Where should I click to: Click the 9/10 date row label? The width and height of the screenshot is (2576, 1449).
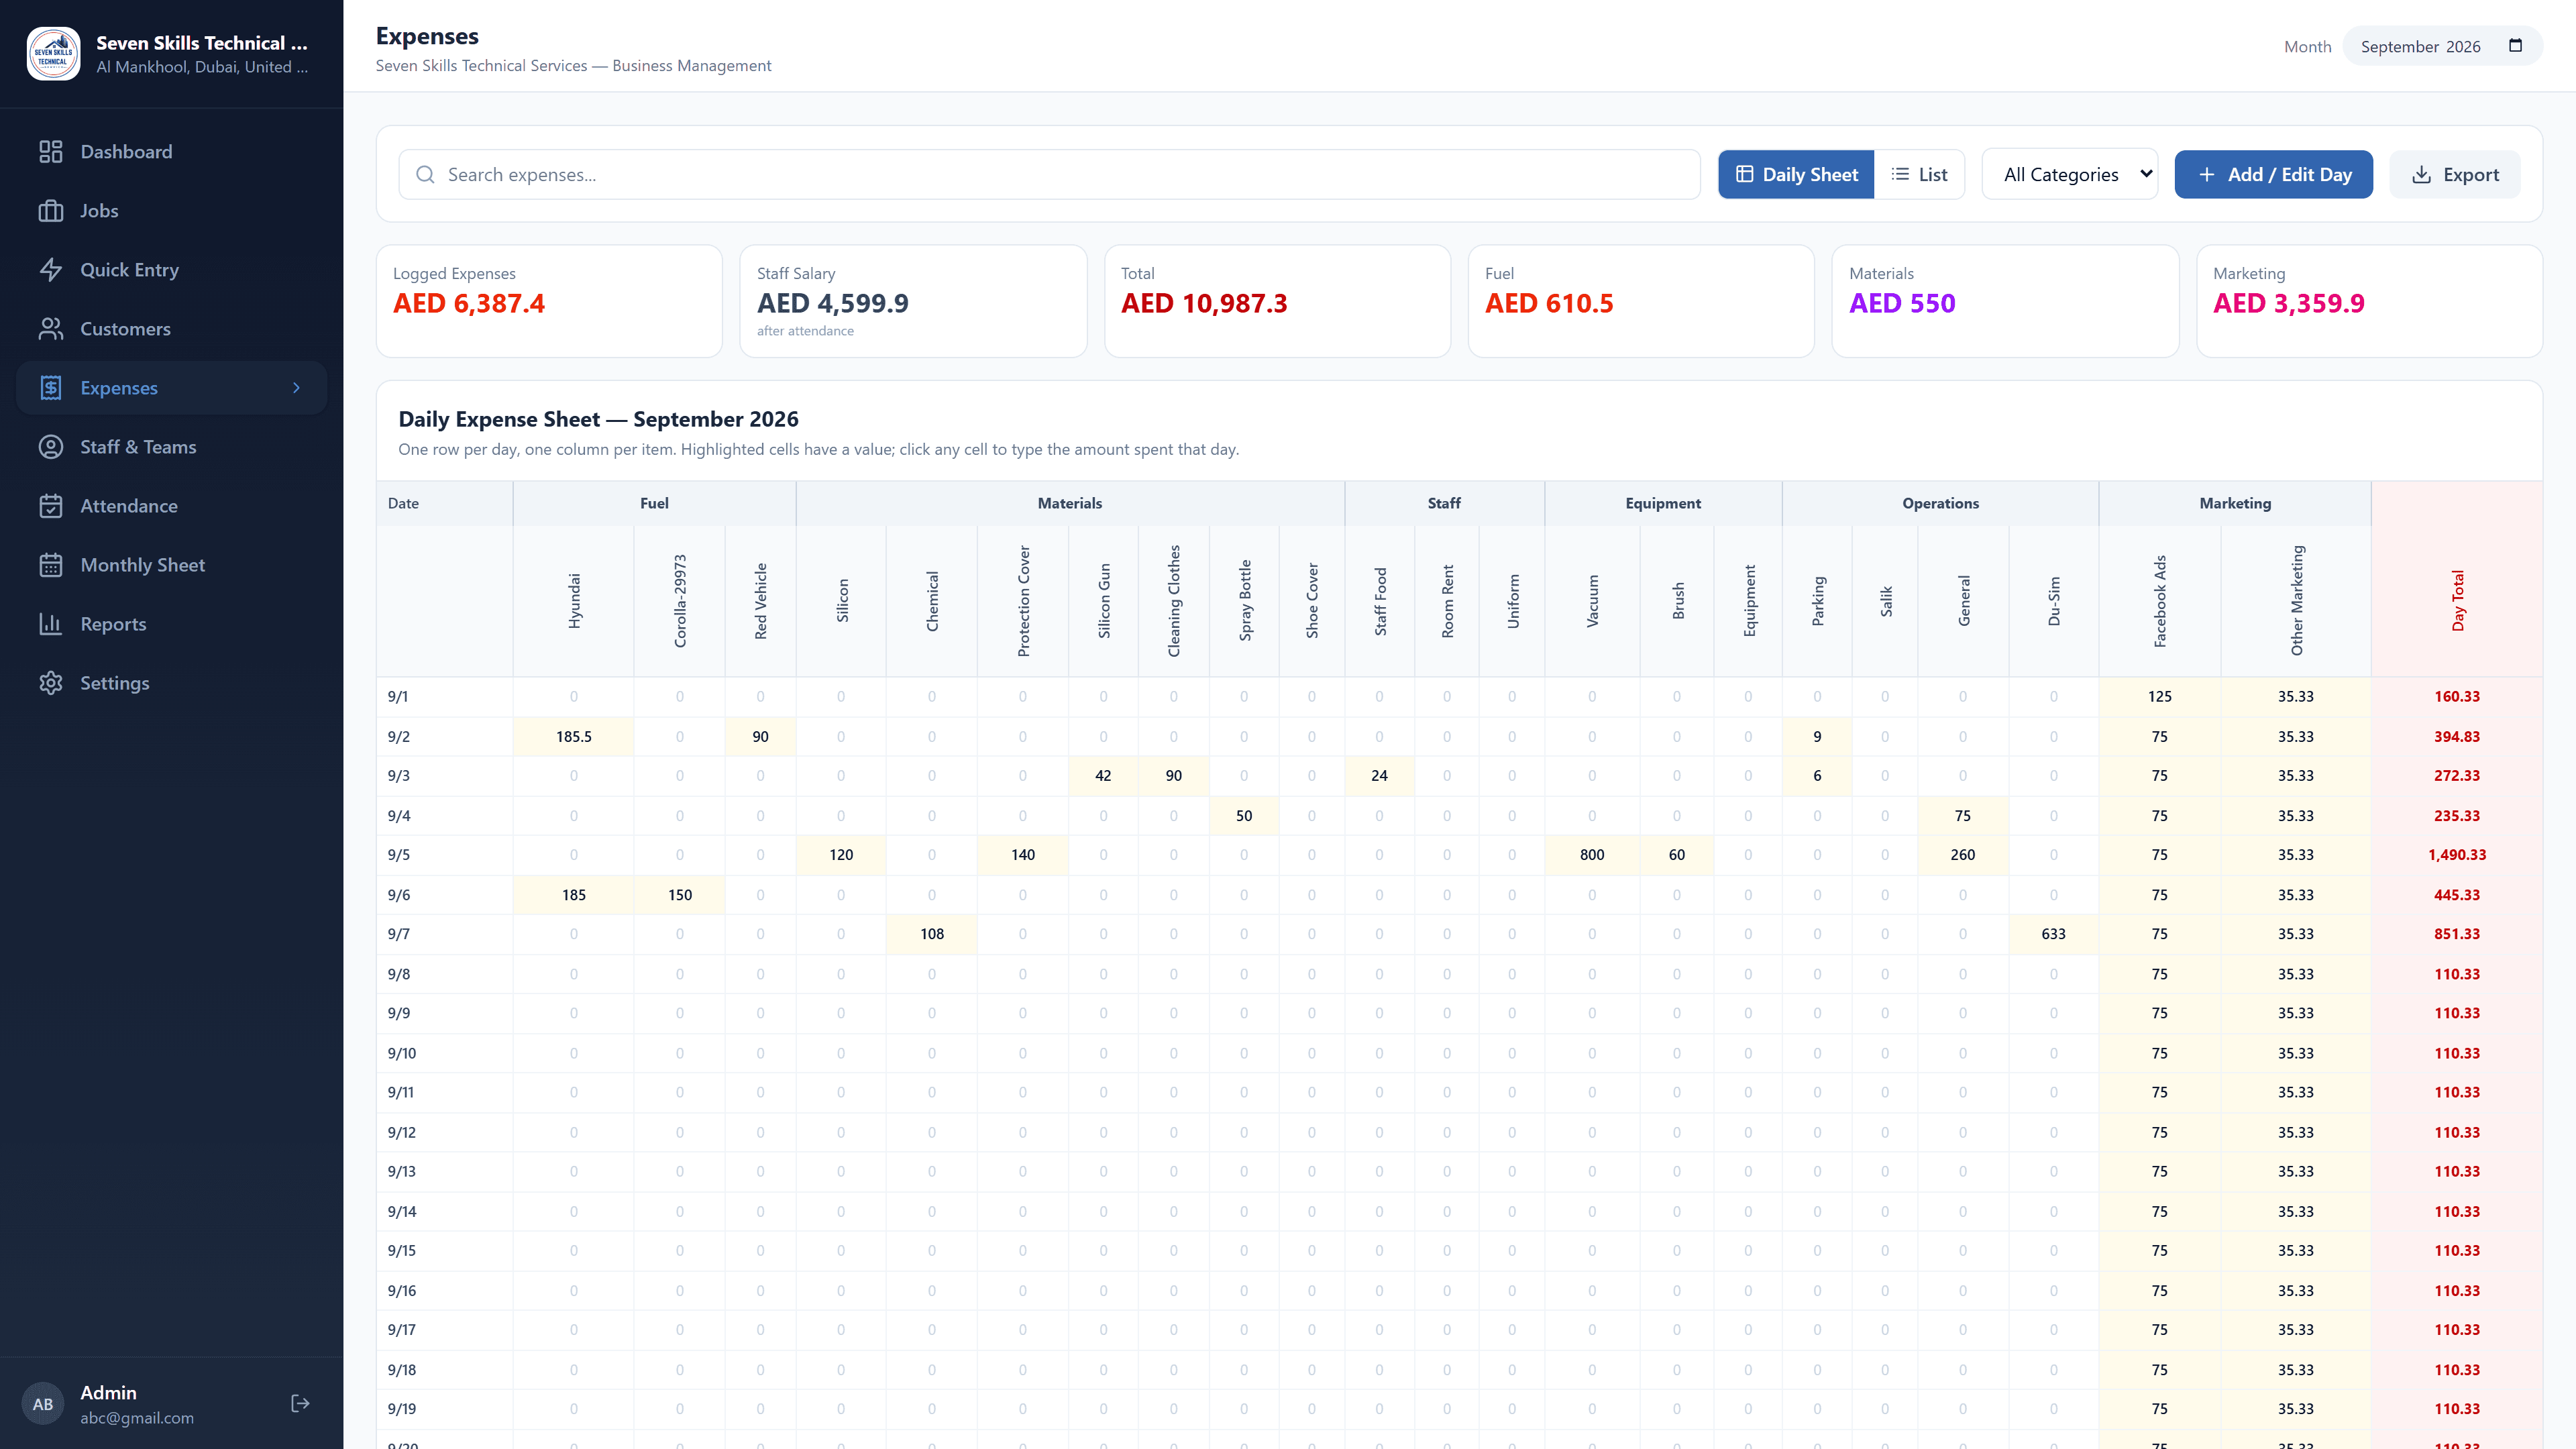click(x=402, y=1053)
